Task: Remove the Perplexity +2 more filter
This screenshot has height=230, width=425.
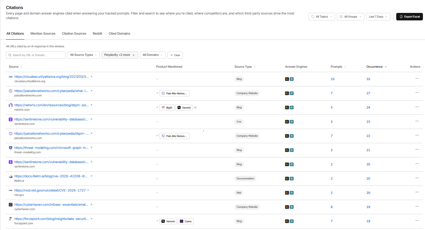Action: (x=133, y=55)
